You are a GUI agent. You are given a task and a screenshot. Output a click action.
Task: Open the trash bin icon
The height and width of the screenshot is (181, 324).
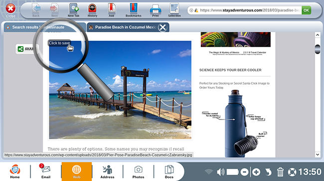point(280,172)
